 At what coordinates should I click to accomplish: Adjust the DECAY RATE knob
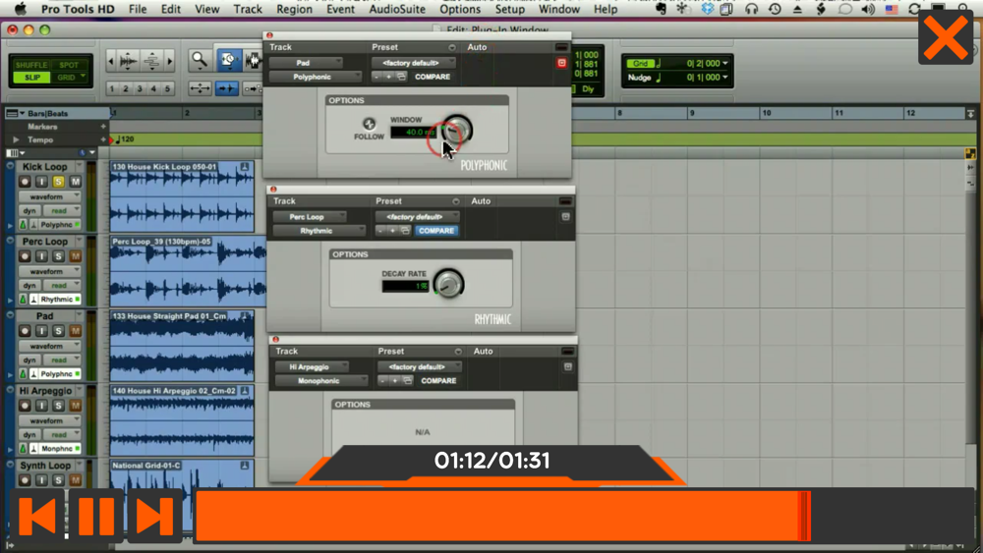tap(449, 284)
